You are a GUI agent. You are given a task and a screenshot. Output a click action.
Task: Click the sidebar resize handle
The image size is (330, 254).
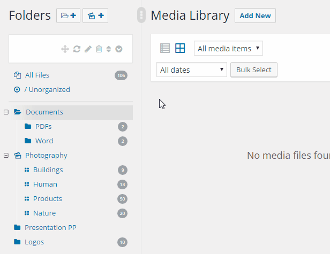[141, 15]
